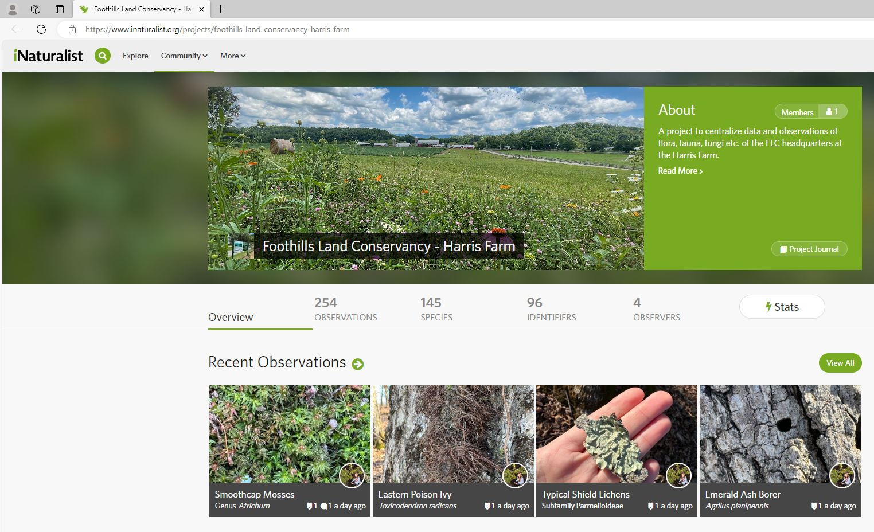Open the Community dropdown menu
The height and width of the screenshot is (532, 874).
point(183,56)
